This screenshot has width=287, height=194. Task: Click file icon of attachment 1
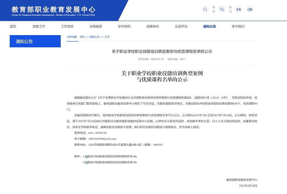86,157
